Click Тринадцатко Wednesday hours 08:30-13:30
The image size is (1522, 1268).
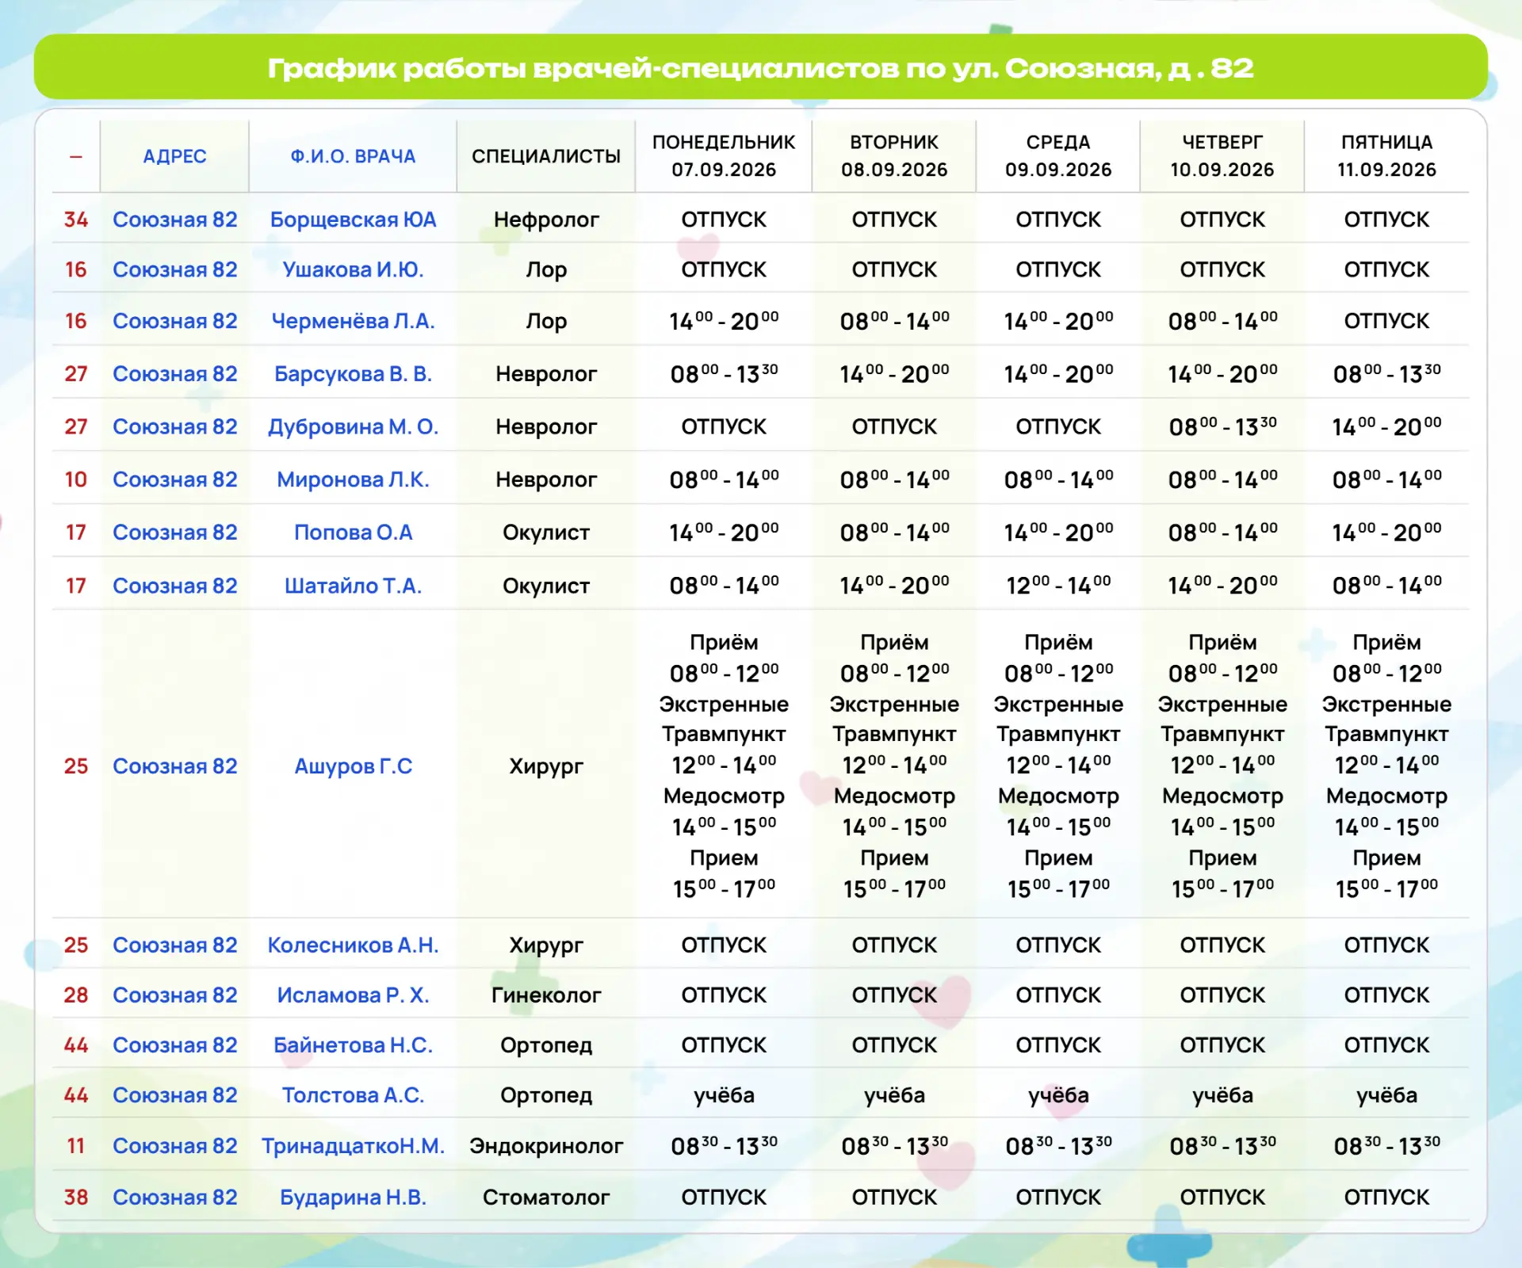(1058, 1145)
